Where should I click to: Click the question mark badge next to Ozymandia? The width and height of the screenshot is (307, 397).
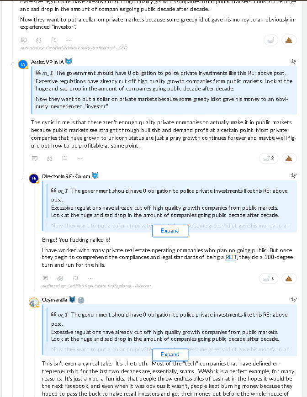[x=81, y=300]
